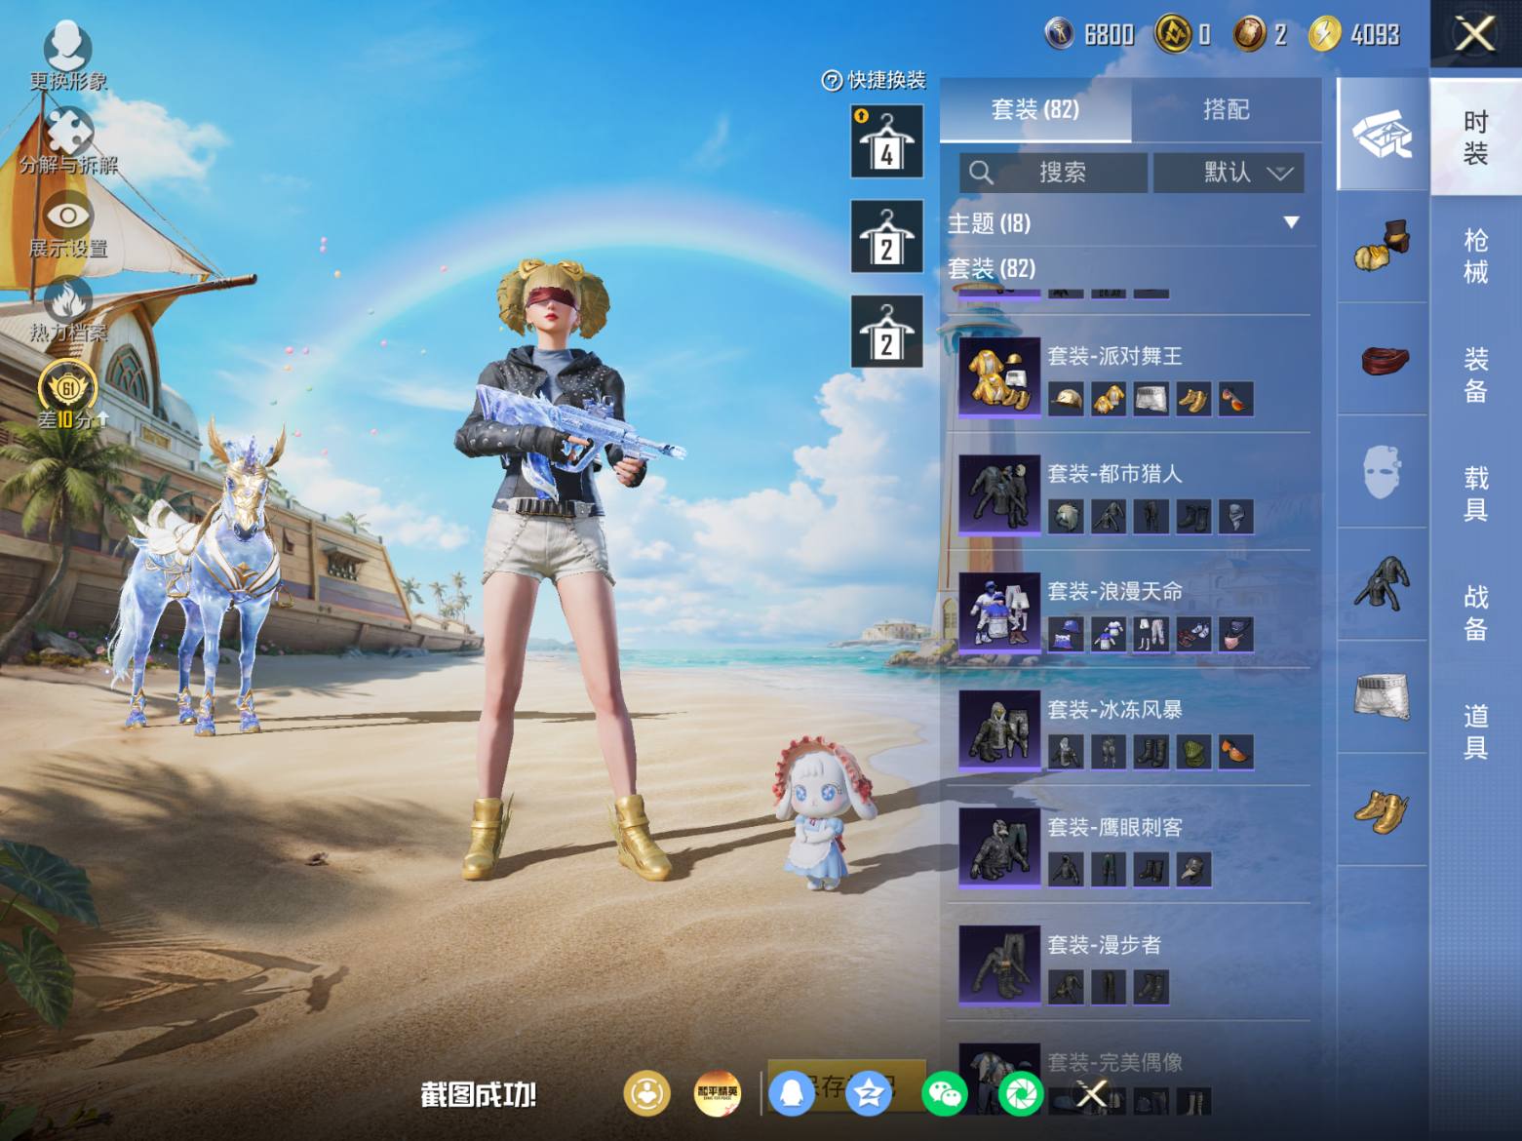Tap the level 61 rank badge
Viewport: 1522px width, 1141px height.
67,388
